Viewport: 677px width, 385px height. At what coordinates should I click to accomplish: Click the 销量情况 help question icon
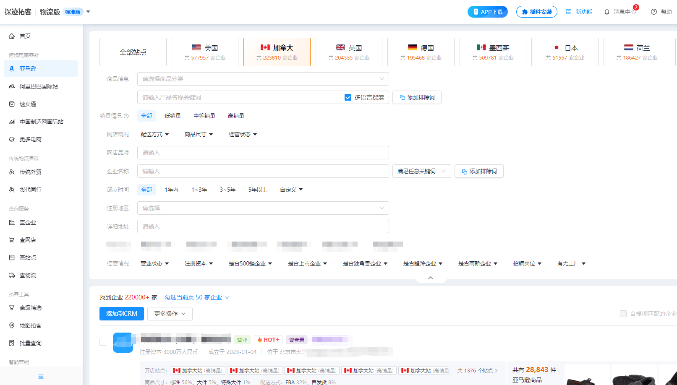tap(126, 116)
